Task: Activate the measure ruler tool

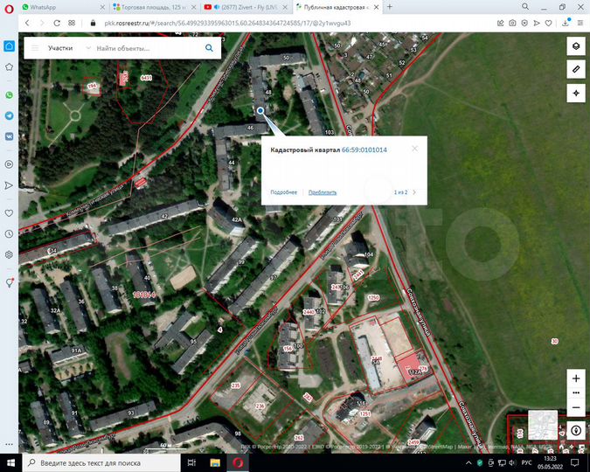Action: (576, 69)
